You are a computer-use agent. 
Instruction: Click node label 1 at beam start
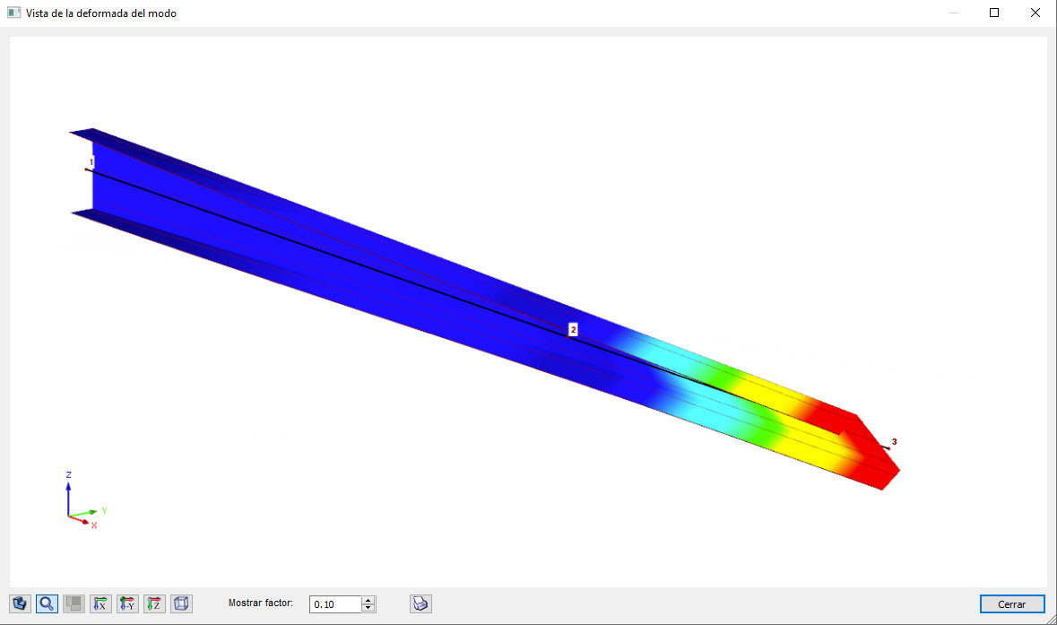tap(91, 161)
